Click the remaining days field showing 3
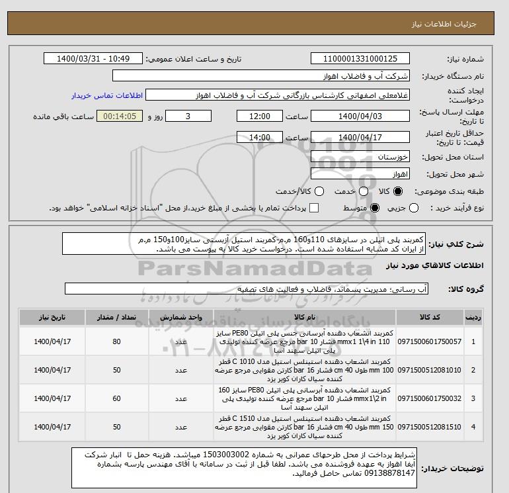This screenshot has height=493, width=509. tap(188, 116)
